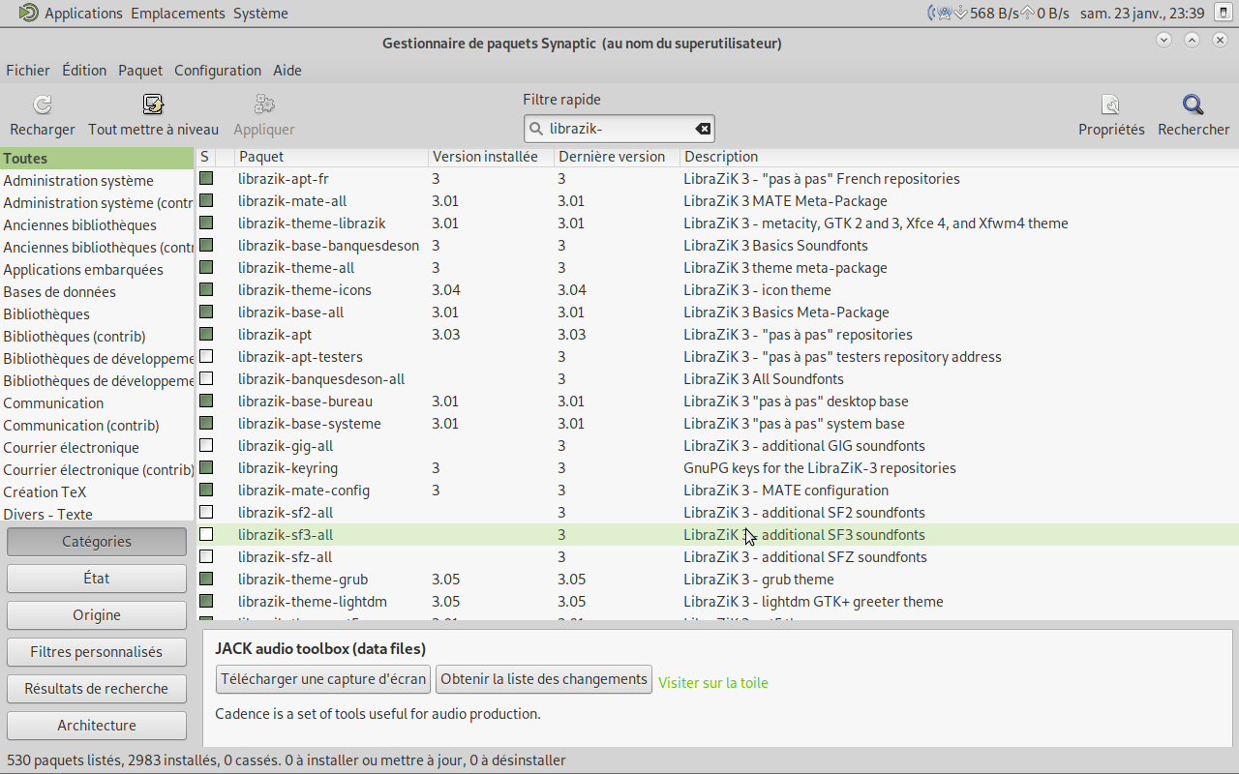Select the librazik-theme-icons package name
This screenshot has width=1239, height=774.
click(x=305, y=289)
